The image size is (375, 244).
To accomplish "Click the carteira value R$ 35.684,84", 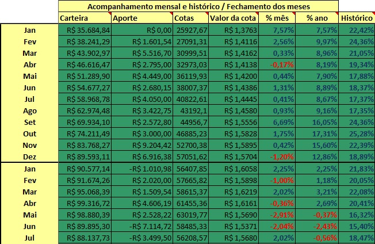I will [85, 30].
